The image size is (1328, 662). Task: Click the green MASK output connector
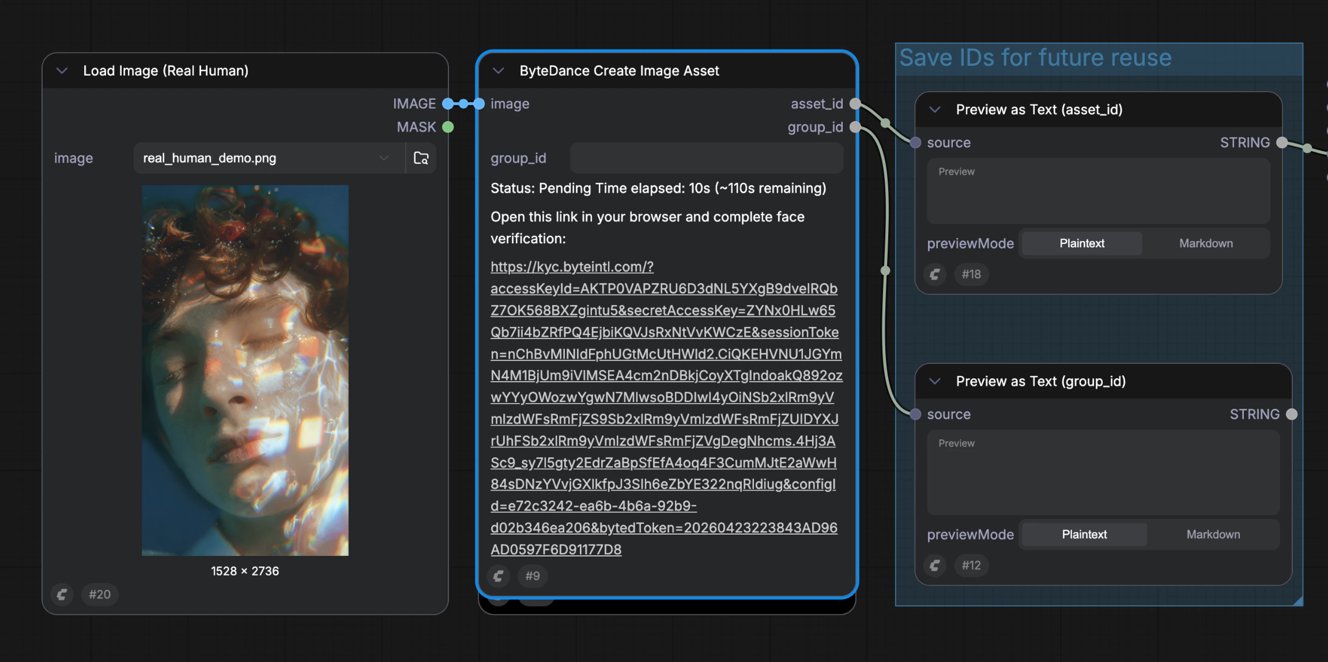pyautogui.click(x=448, y=127)
